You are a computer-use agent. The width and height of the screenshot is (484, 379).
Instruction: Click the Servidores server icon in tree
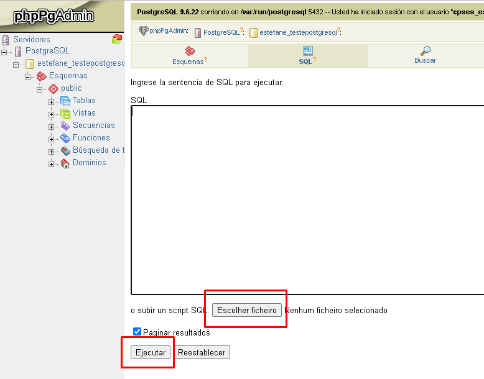pyautogui.click(x=6, y=40)
